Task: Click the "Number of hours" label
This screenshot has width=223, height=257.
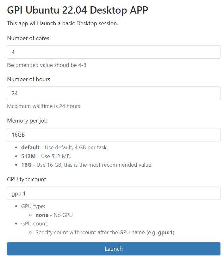Action: pyautogui.click(x=28, y=79)
